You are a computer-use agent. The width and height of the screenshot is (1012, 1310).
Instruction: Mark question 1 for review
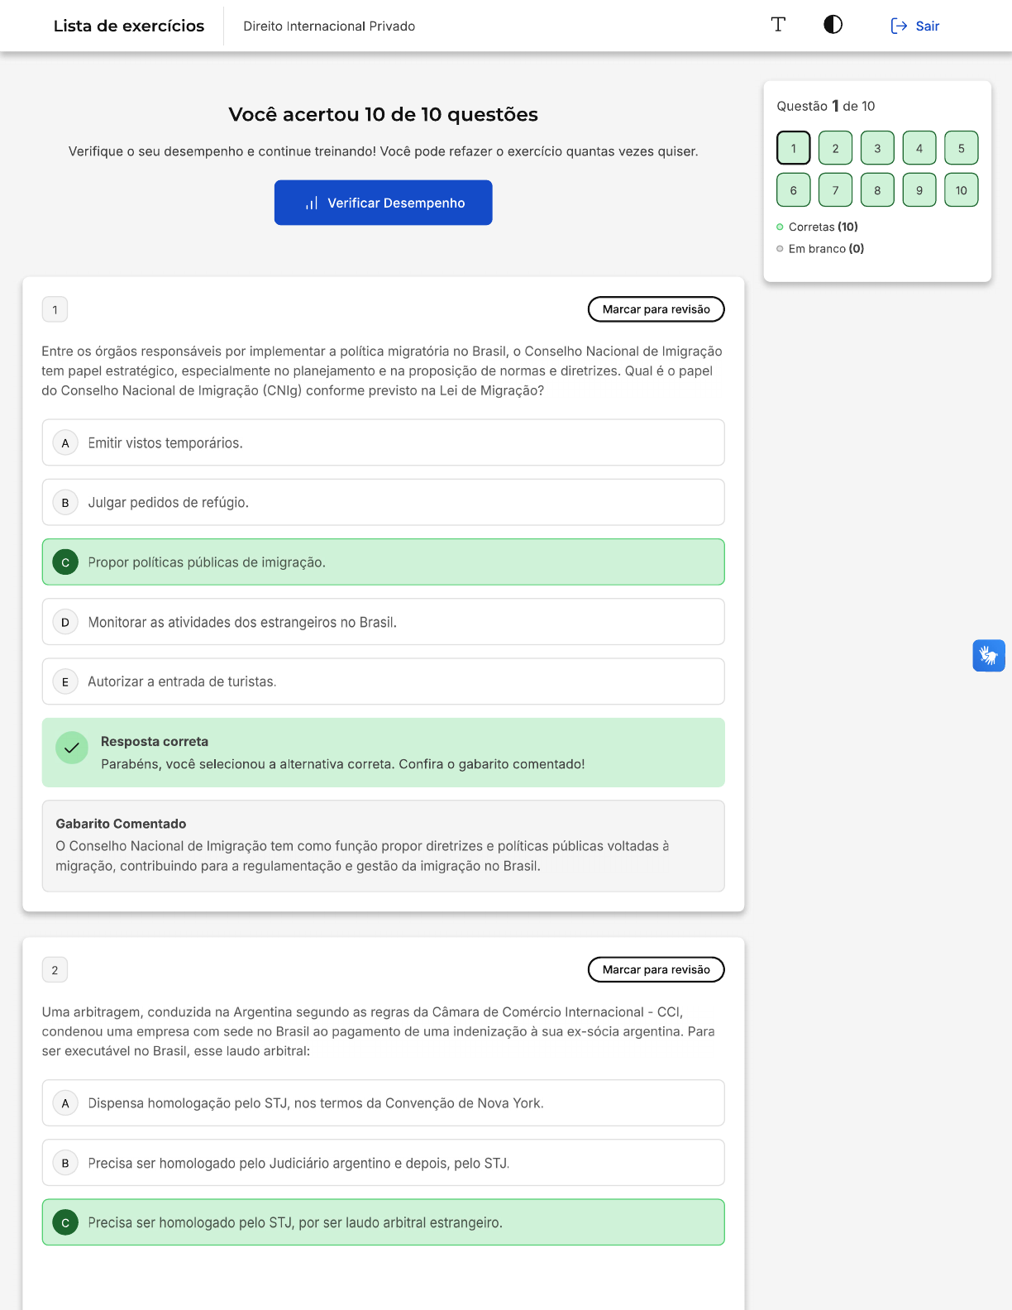tap(656, 309)
